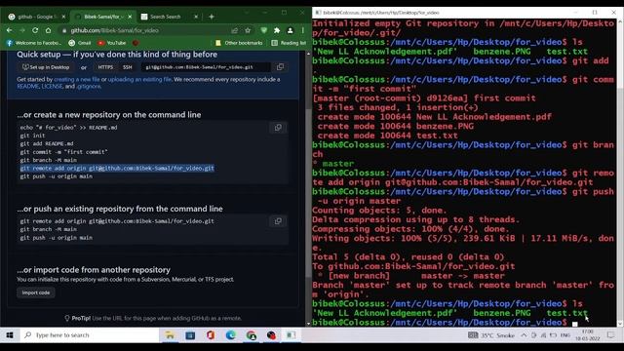624x351 pixels.
Task: Close the 'github - Google' tab
Action: 63,17
